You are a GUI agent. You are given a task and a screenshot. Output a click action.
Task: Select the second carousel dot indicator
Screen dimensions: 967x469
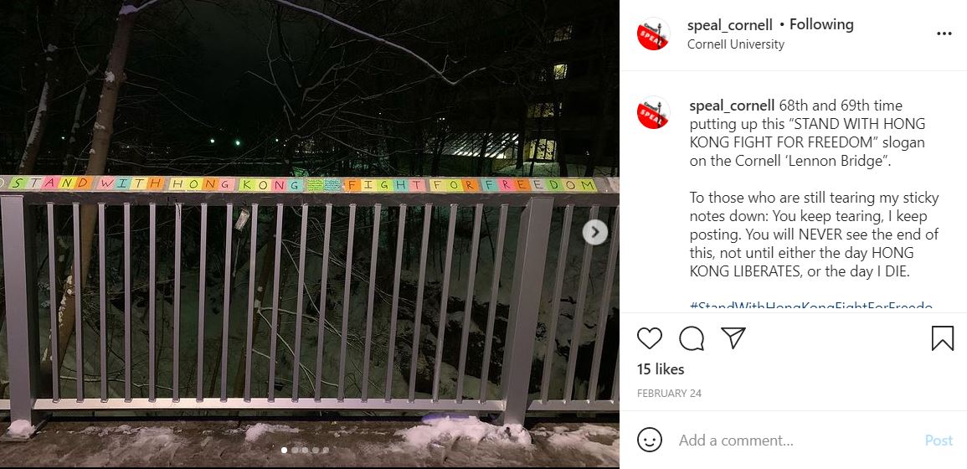click(295, 451)
